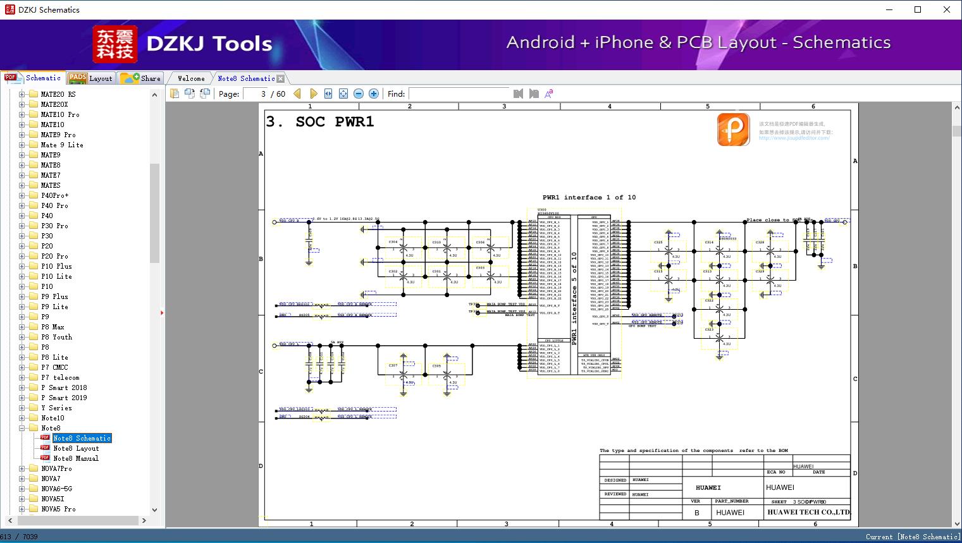The height and width of the screenshot is (543, 962).
Task: Click the find previous icon
Action: pyautogui.click(x=519, y=94)
